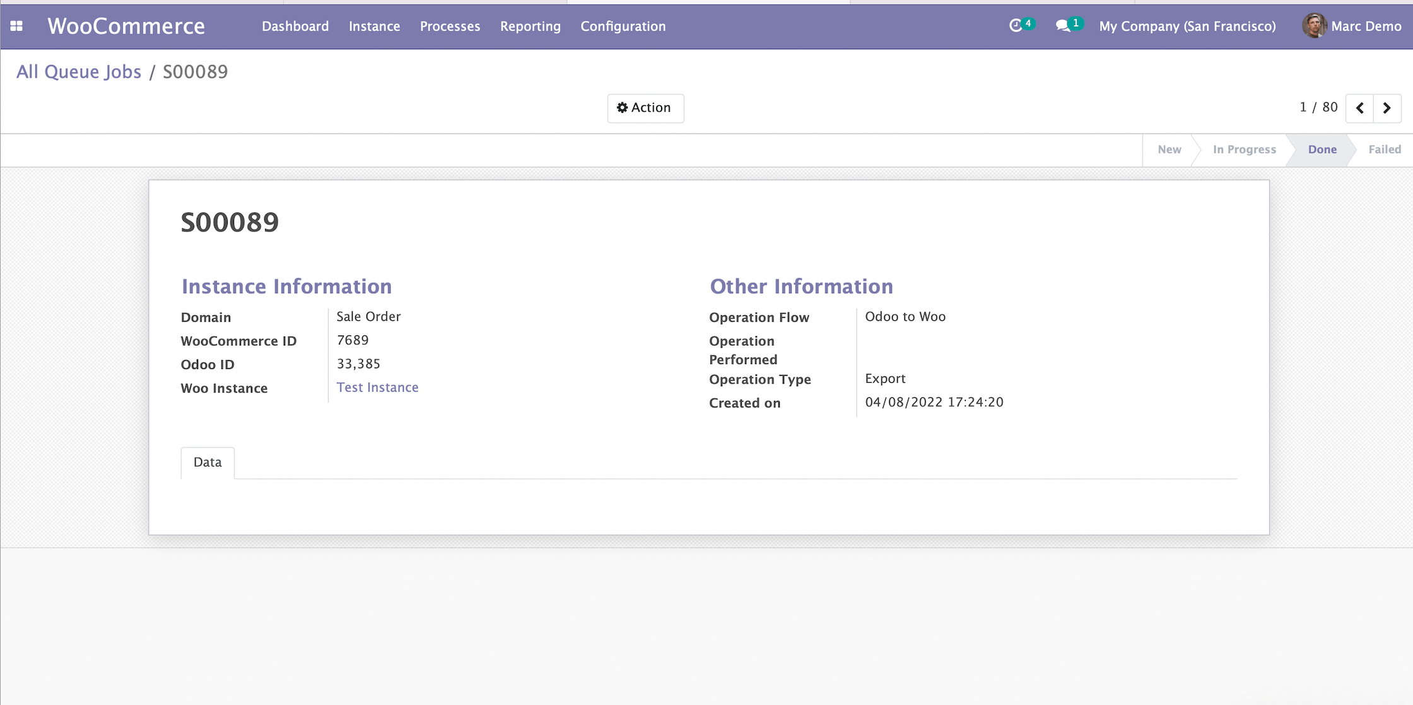Navigate back to All Queue Jobs

tap(79, 71)
